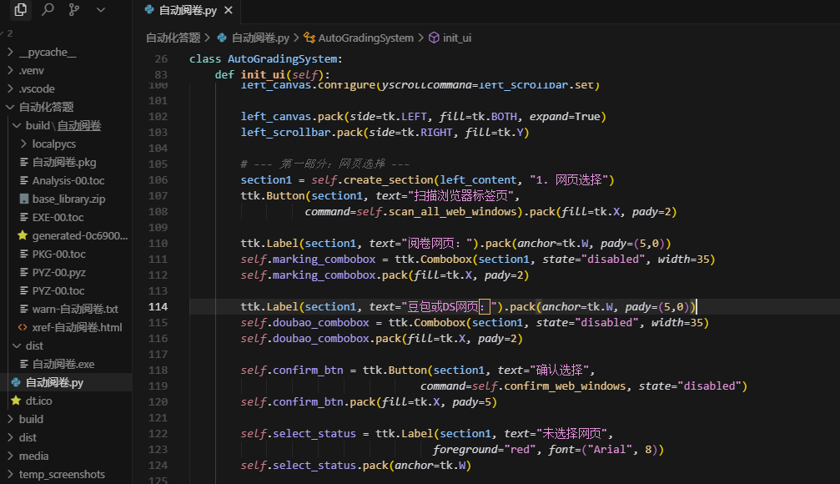Click line number 114 in the gutter
This screenshot has width=840, height=484.
pyautogui.click(x=158, y=306)
